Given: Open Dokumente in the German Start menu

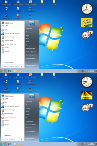Looking at the screenshot, I should click(29, 32).
